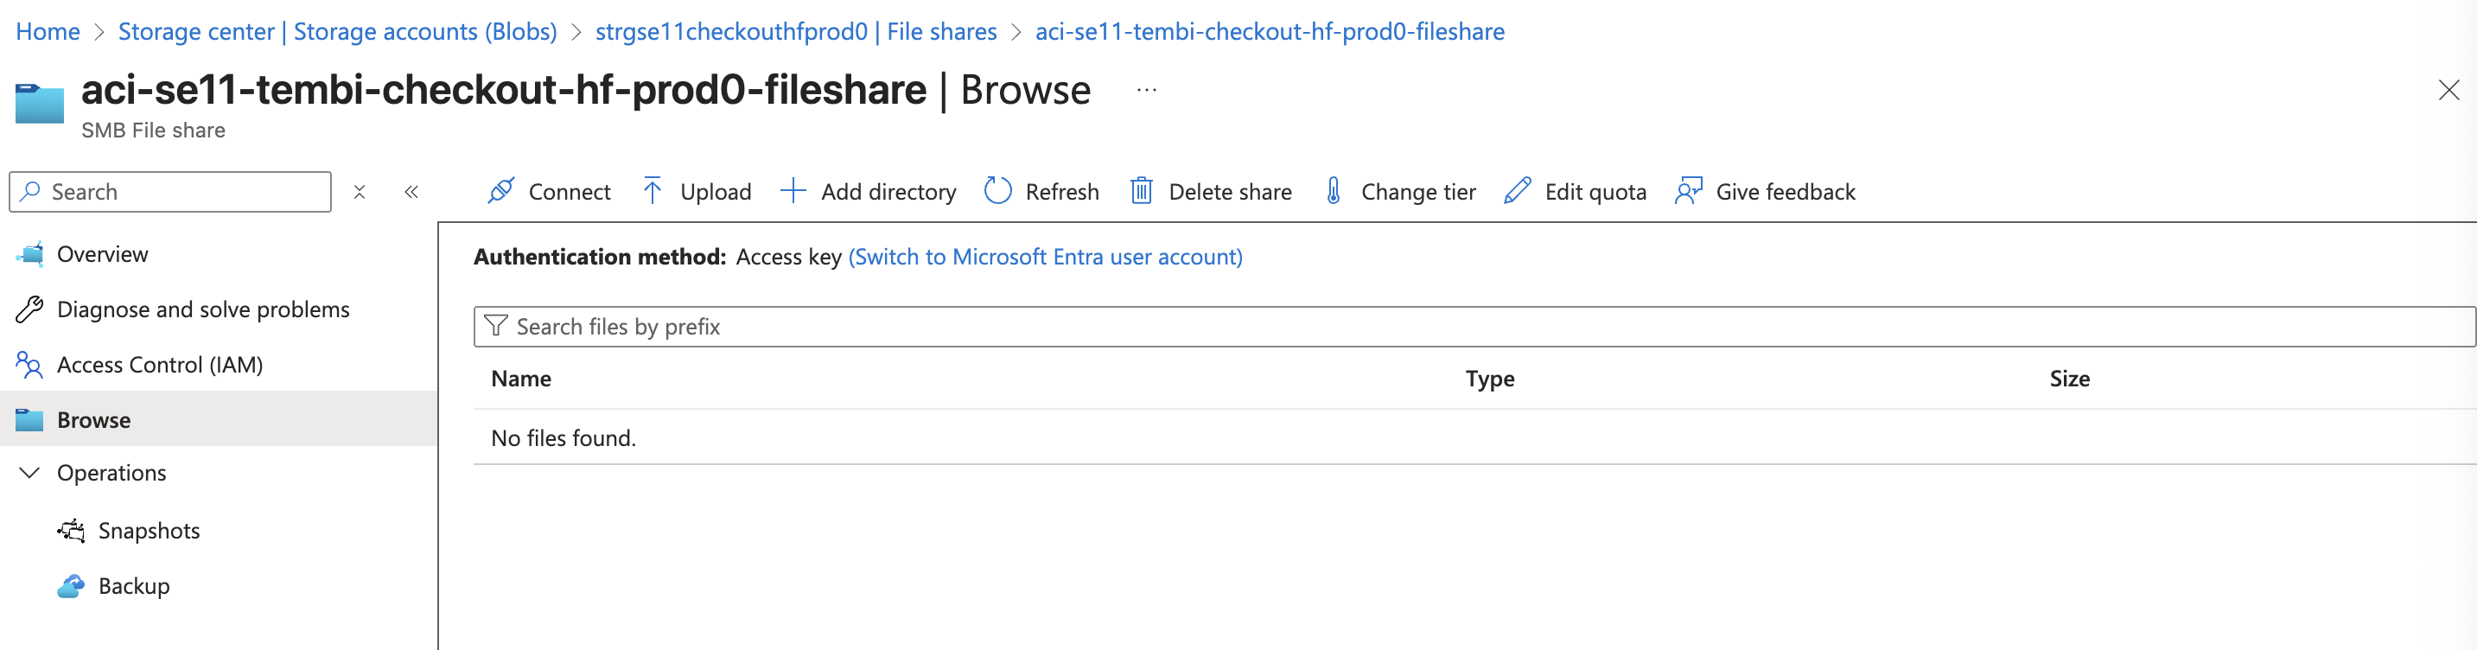The width and height of the screenshot is (2477, 650).
Task: Click the Edit quota pencil icon
Action: coord(1518,191)
